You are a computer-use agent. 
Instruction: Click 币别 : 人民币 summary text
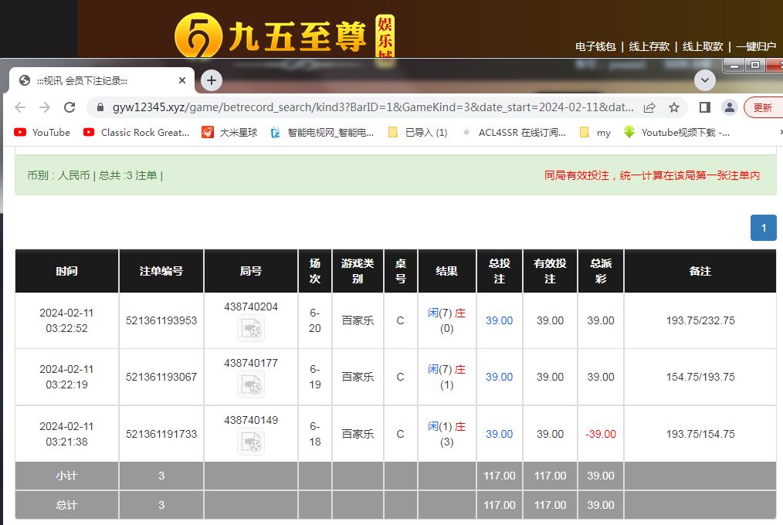(59, 175)
